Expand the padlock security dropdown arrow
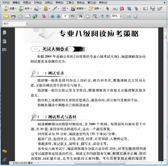168x166 pixels. pyautogui.click(x=49, y=8)
